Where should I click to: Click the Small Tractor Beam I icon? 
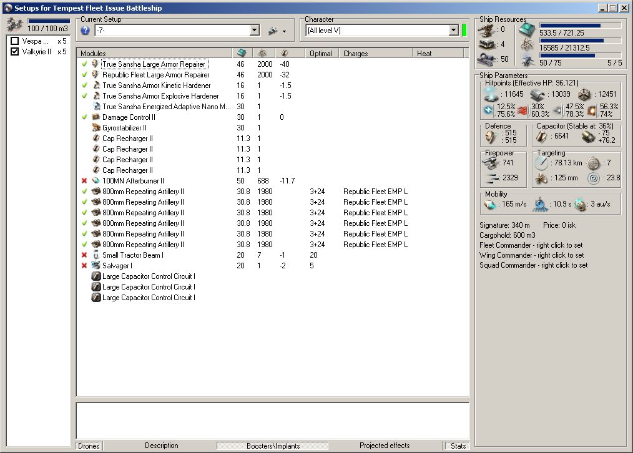[x=96, y=255]
